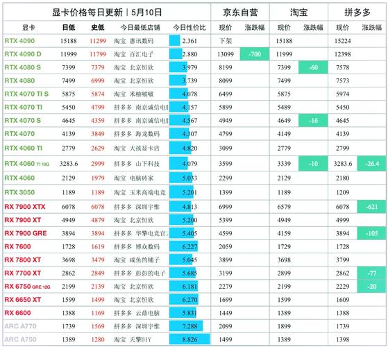Click the 今日性价比 column header
This screenshot has width=388, height=347.
pyautogui.click(x=189, y=28)
